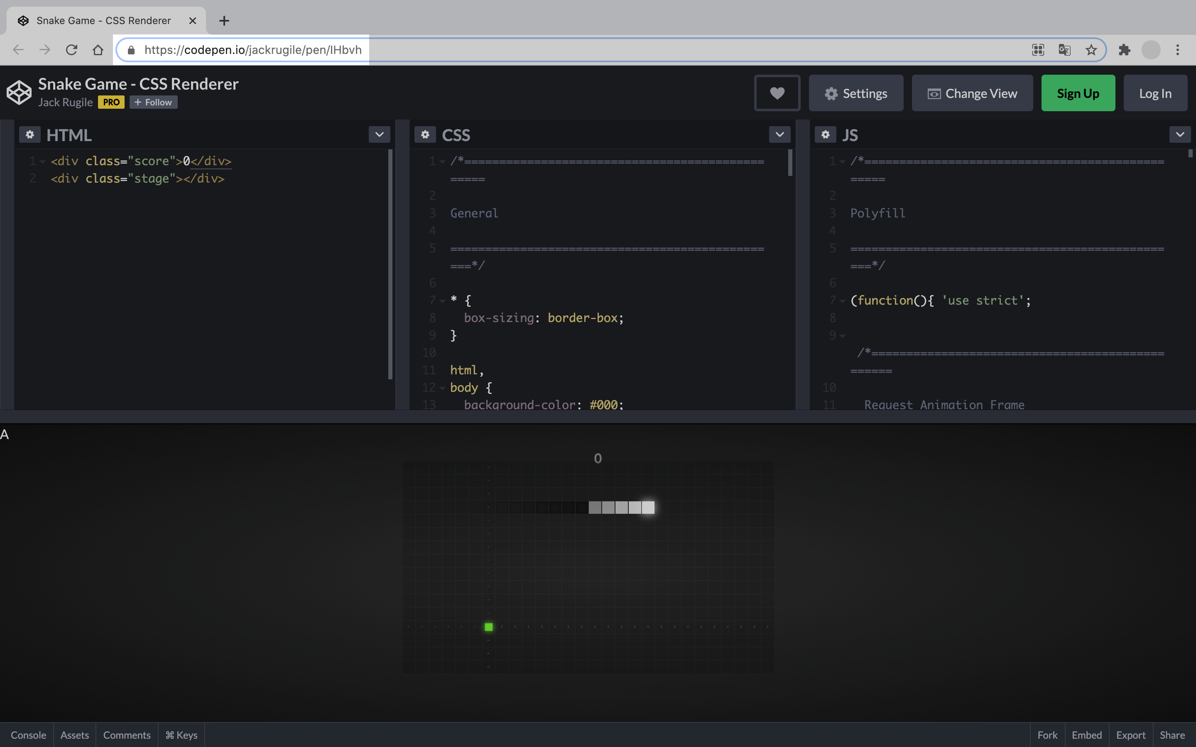Screen dimensions: 1196x747
Task: Open the Console panel
Action: 28,735
